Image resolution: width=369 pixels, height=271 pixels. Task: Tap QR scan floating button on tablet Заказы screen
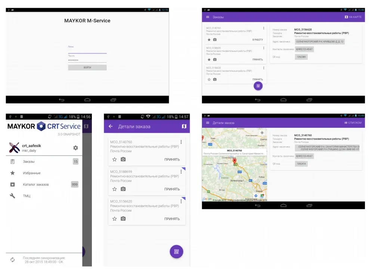click(258, 86)
